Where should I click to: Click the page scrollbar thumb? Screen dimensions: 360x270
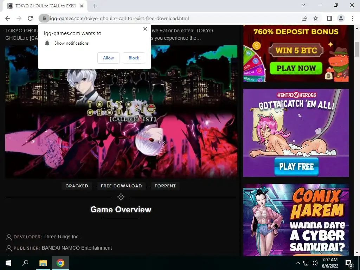coord(357,49)
